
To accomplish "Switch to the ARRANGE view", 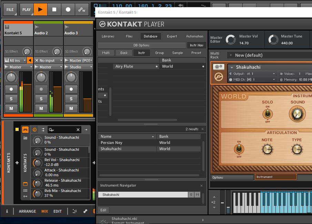I will [28, 211].
